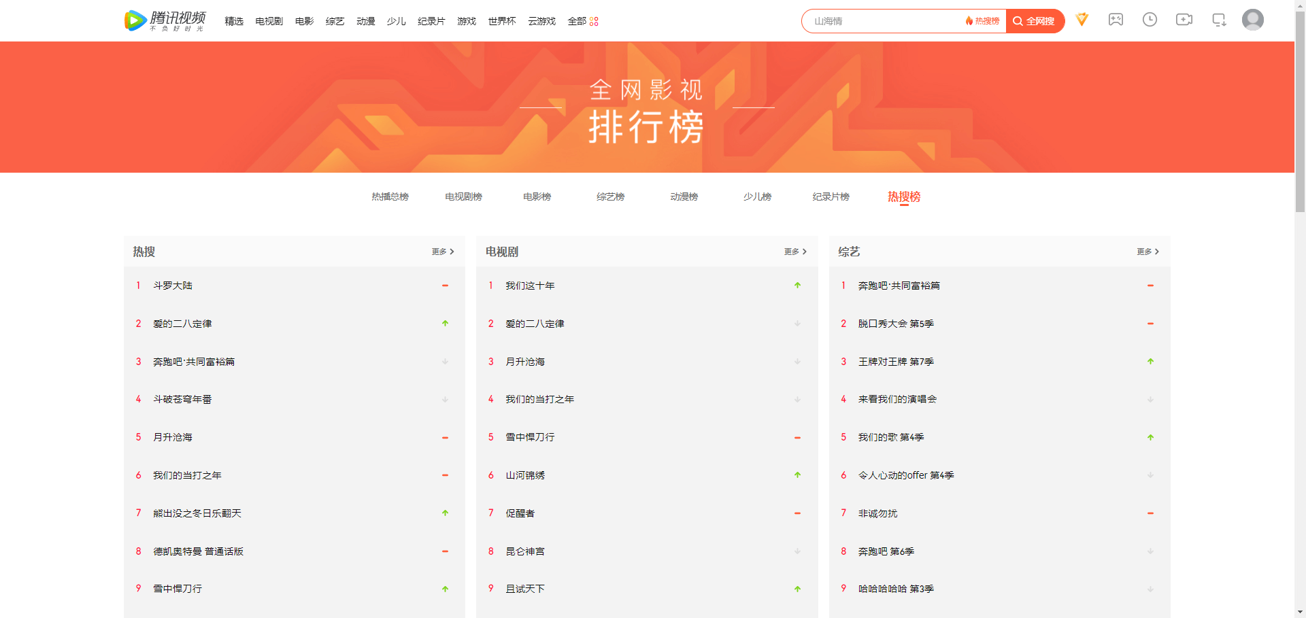The height and width of the screenshot is (618, 1306).
Task: Open 斗罗大陆 in the hot search list
Action: coord(173,286)
